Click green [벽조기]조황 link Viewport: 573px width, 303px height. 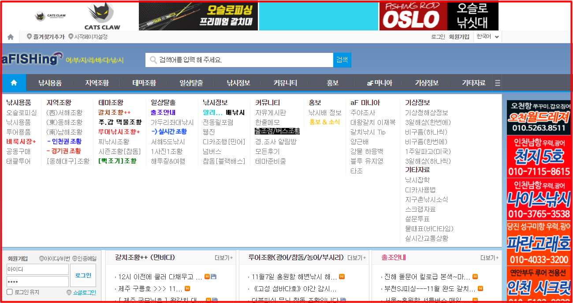(117, 161)
